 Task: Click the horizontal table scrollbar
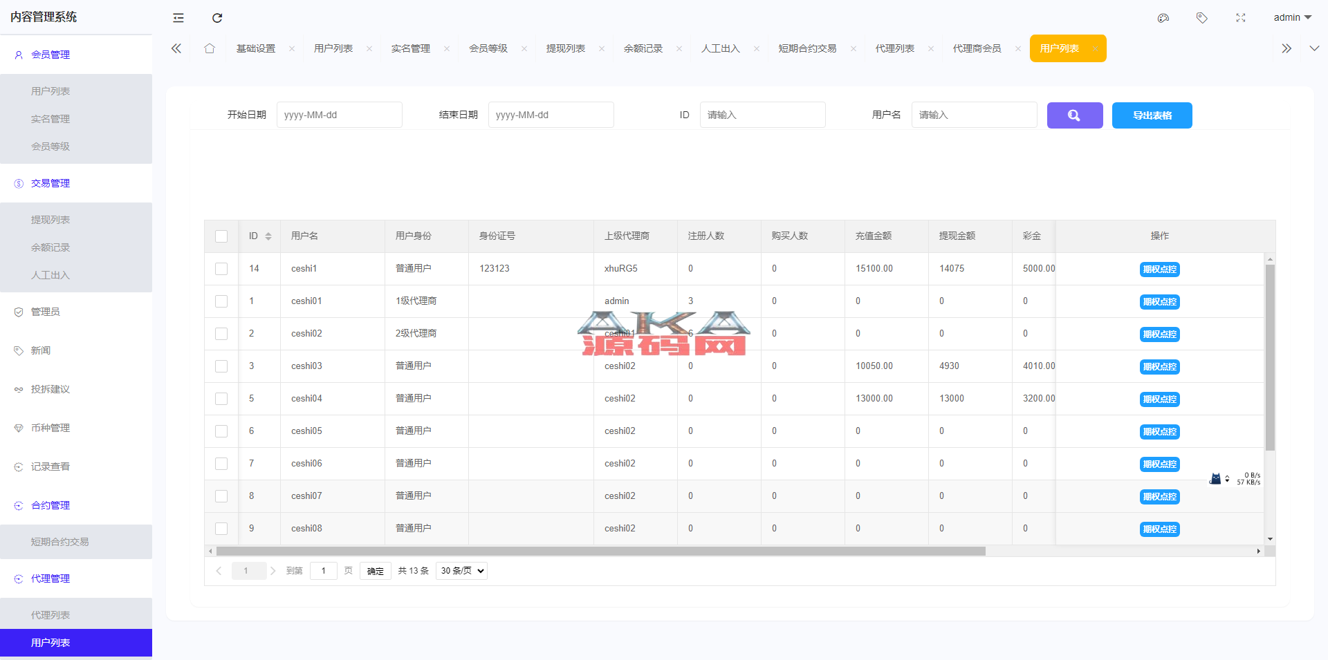tap(600, 551)
